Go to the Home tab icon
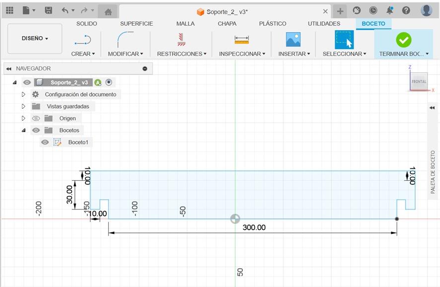The height and width of the screenshot is (287, 440). [108, 12]
